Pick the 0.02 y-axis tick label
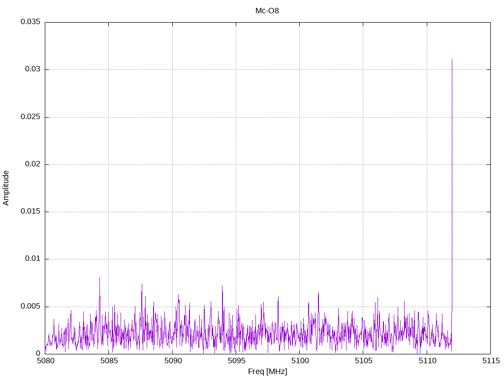The width and height of the screenshot is (504, 378). pyautogui.click(x=32, y=164)
